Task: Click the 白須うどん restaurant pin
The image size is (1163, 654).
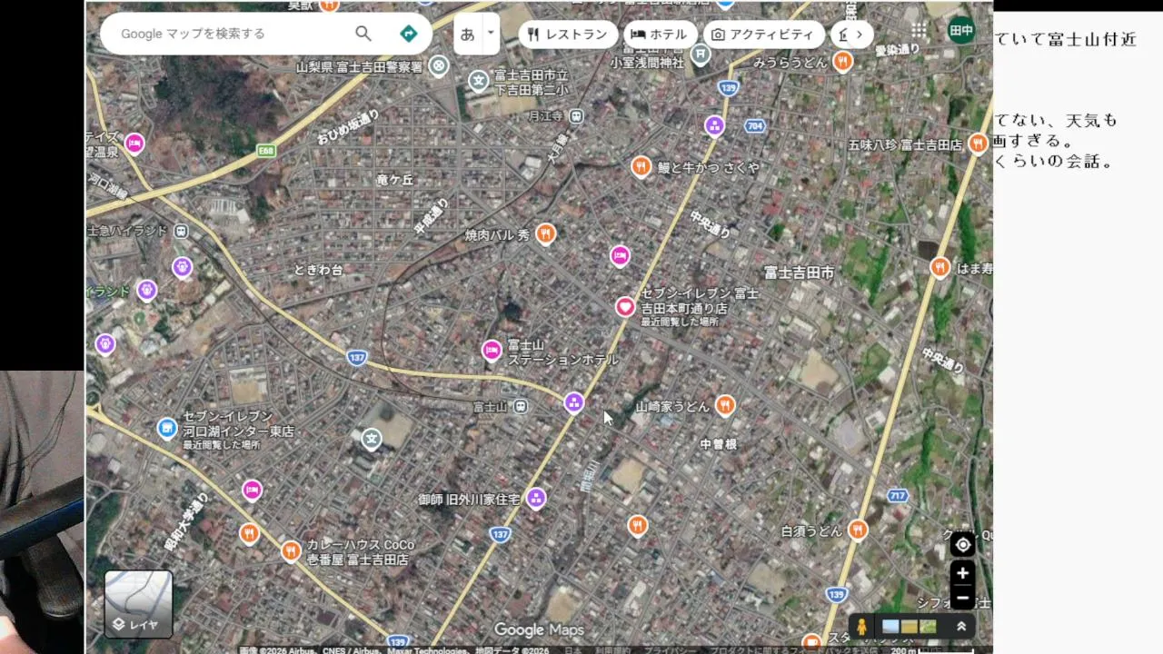Action: pos(858,530)
